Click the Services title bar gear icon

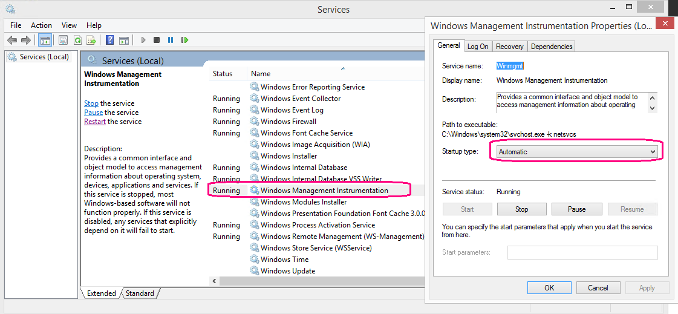tap(10, 8)
